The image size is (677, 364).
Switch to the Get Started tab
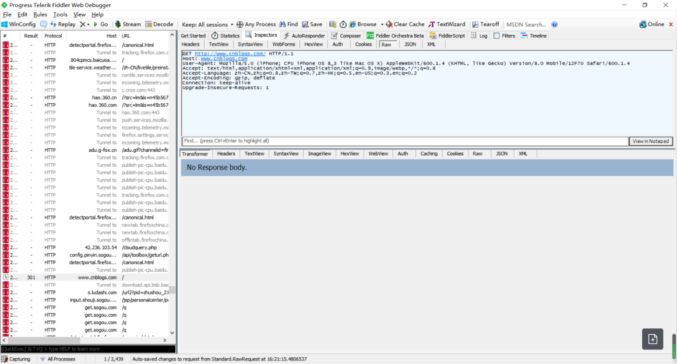coord(193,36)
